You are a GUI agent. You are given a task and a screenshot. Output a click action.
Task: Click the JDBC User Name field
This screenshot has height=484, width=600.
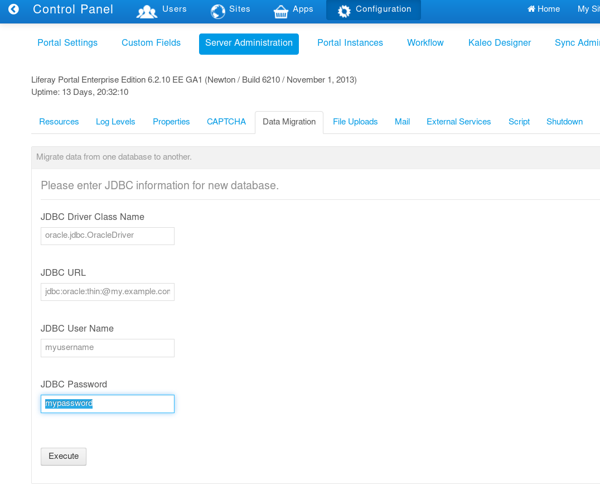[x=107, y=347]
